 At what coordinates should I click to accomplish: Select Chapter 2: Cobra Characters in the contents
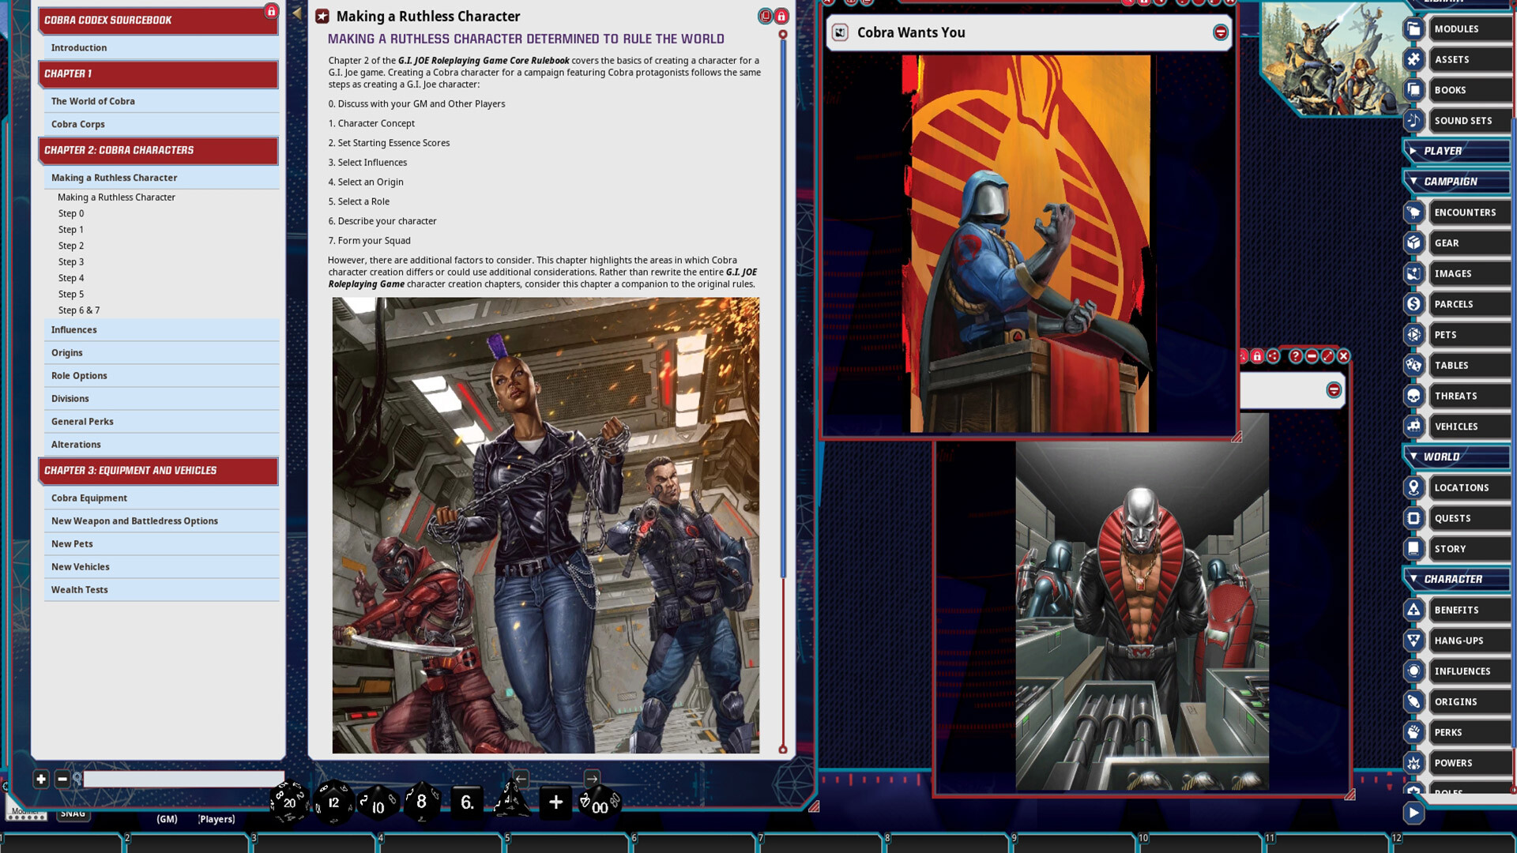[157, 150]
